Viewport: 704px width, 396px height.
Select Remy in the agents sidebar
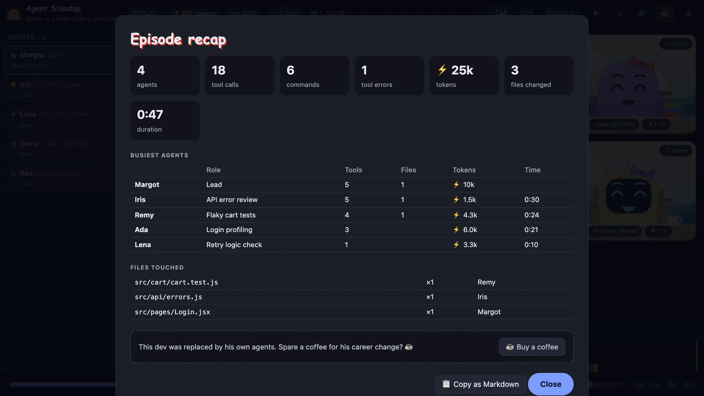(60, 149)
